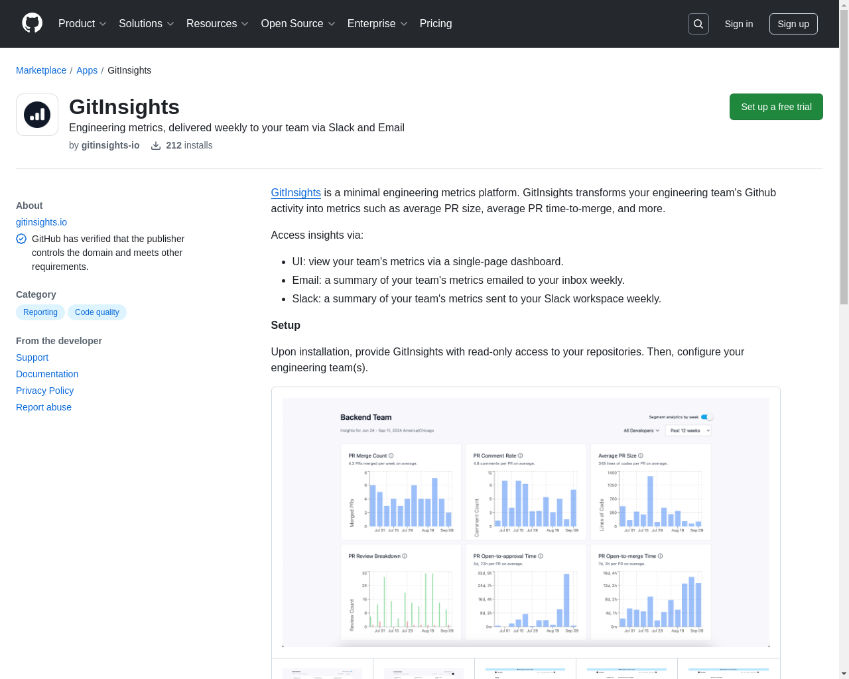
Task: Click the GitInsights page title
Action: tap(124, 107)
